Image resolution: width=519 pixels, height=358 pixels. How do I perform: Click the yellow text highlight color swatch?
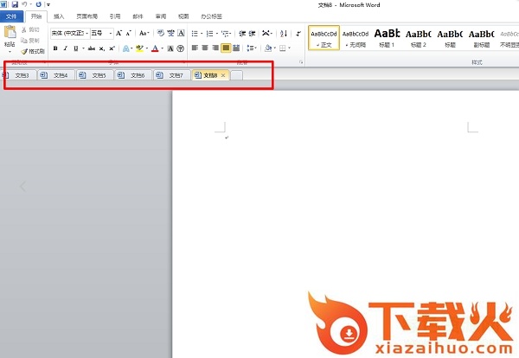tap(138, 48)
